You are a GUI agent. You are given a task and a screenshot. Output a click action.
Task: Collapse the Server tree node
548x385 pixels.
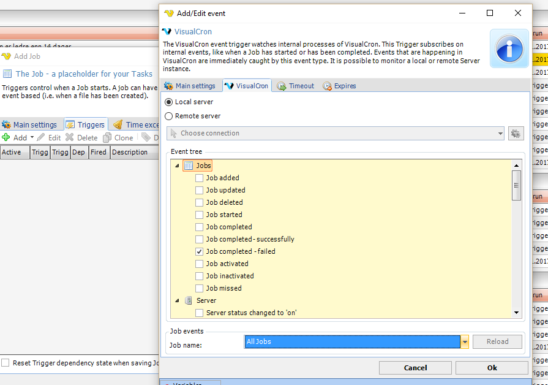tap(177, 300)
